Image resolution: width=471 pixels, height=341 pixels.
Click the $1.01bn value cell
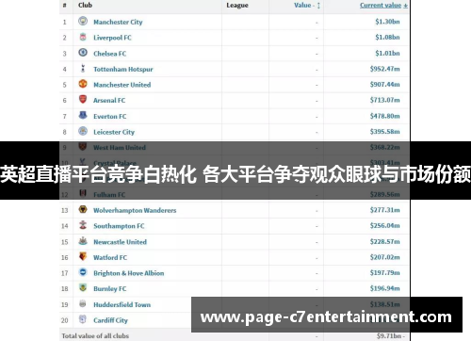tap(387, 54)
